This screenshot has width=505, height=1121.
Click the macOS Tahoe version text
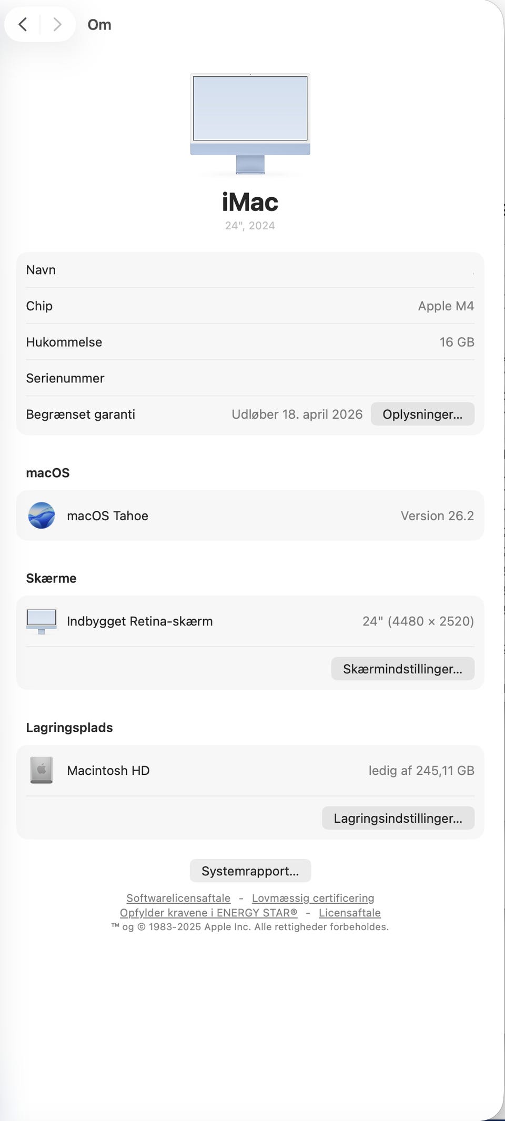pos(437,516)
